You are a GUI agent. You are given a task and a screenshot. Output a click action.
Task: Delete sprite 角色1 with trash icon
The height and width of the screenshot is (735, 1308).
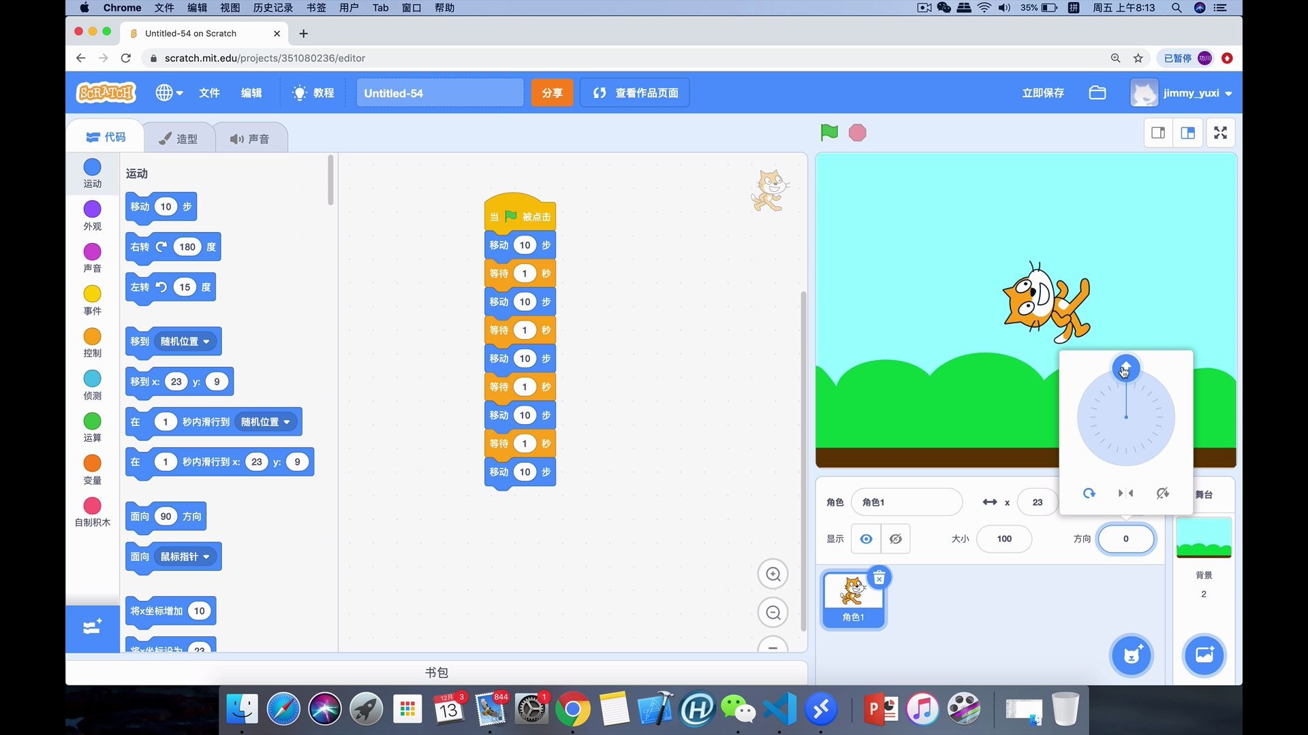point(879,578)
